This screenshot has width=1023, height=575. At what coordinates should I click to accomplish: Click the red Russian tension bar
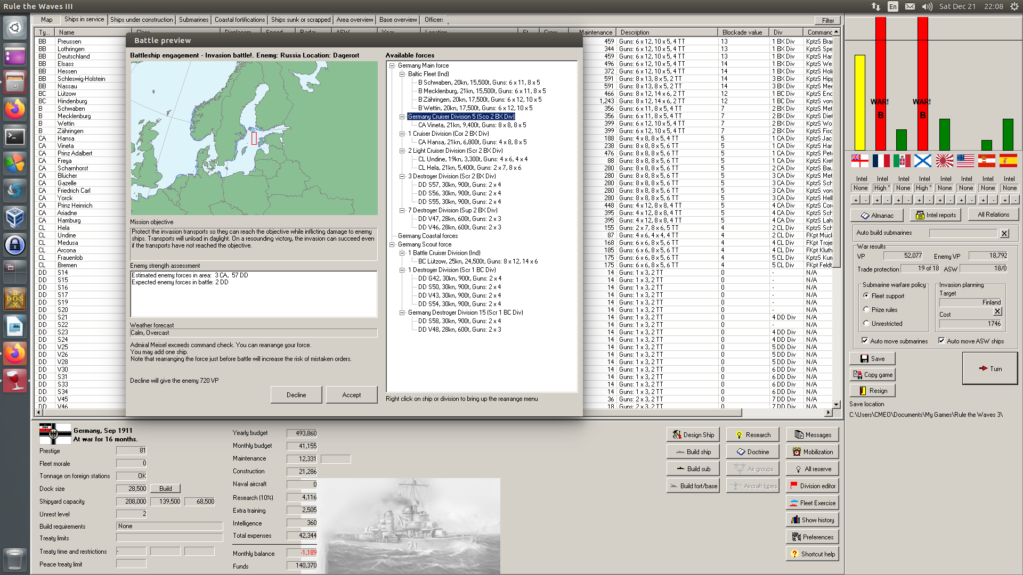[x=923, y=84]
